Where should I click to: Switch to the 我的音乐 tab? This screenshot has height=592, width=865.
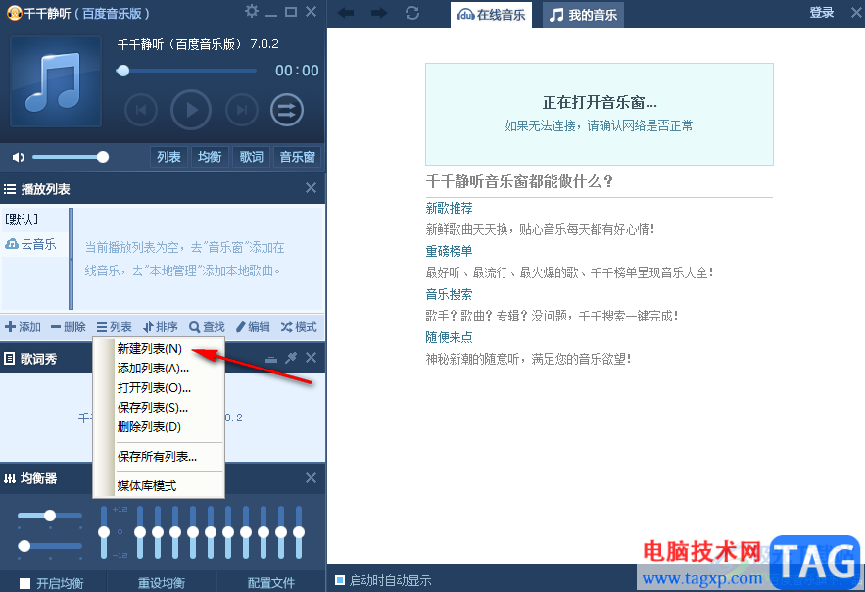point(583,15)
